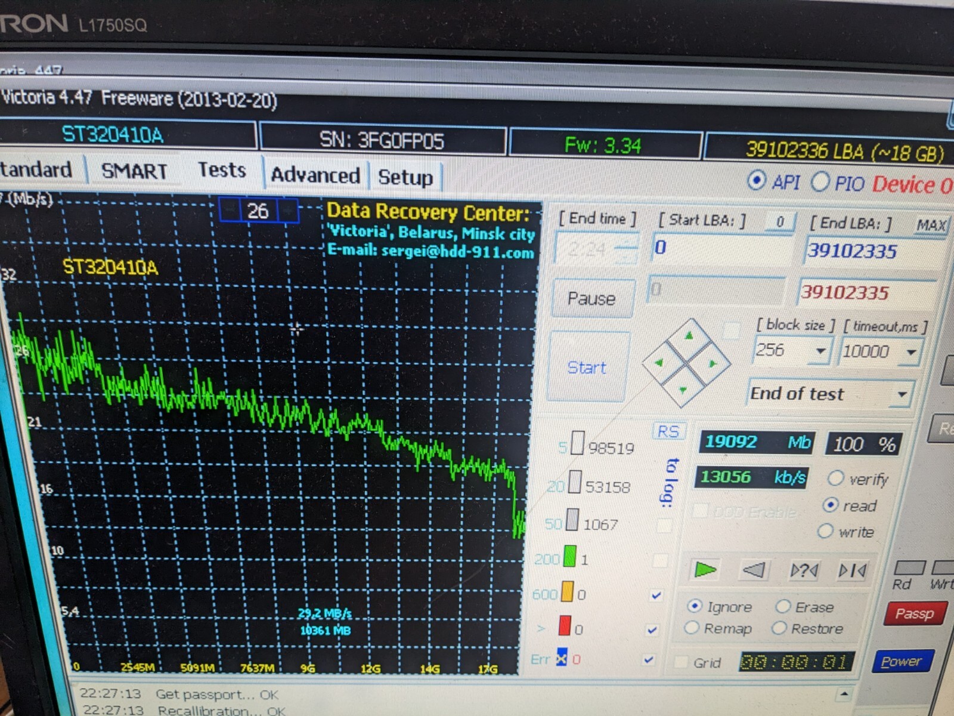
Task: Click the down arrow on the diamond navigator
Action: coord(683,390)
